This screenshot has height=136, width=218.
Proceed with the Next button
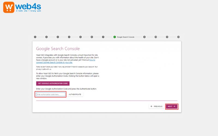(x=172, y=106)
